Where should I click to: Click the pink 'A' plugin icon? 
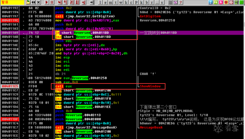[x=221, y=2]
